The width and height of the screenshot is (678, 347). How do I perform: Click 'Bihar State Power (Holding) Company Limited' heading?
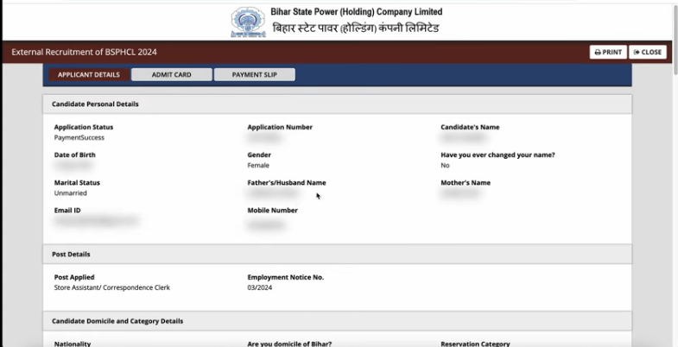(357, 12)
